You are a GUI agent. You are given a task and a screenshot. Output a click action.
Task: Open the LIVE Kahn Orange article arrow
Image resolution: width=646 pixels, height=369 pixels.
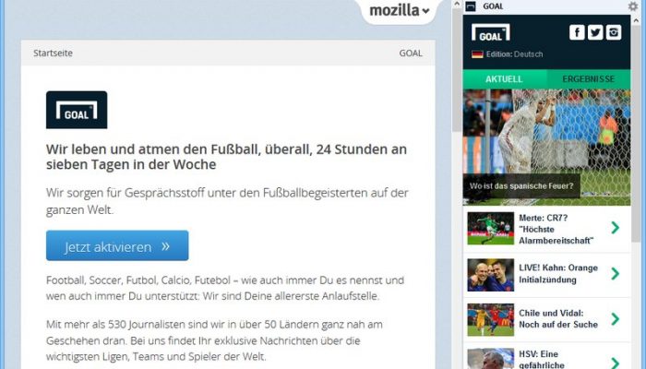pyautogui.click(x=616, y=273)
